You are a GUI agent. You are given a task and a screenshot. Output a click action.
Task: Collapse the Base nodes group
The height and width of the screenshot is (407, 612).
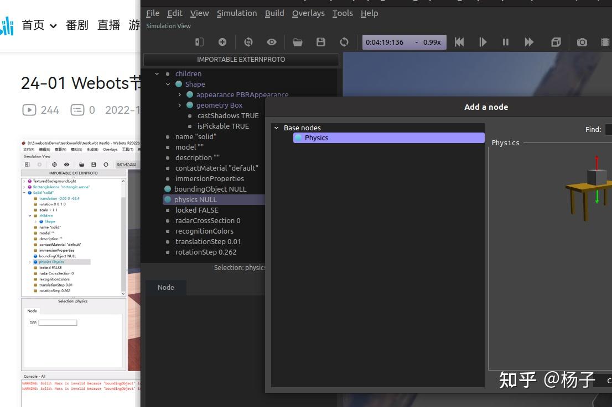click(276, 128)
